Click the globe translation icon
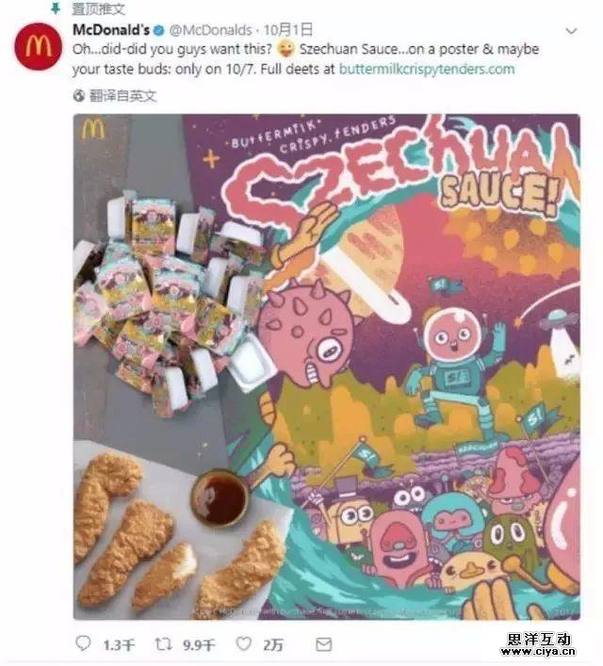Viewport: 603px width, 666px height. 78,96
